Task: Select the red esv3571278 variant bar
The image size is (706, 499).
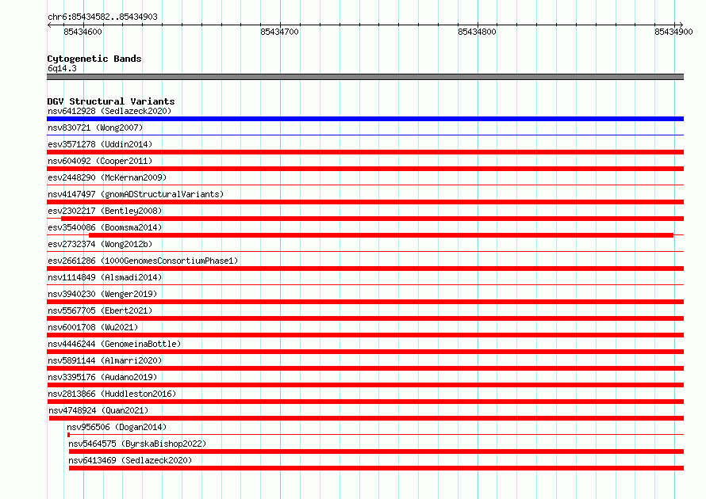Action: click(365, 152)
